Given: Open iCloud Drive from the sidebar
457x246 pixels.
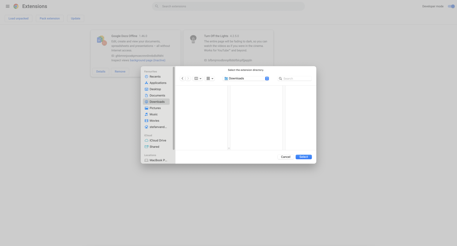Looking at the screenshot, I should [158, 140].
